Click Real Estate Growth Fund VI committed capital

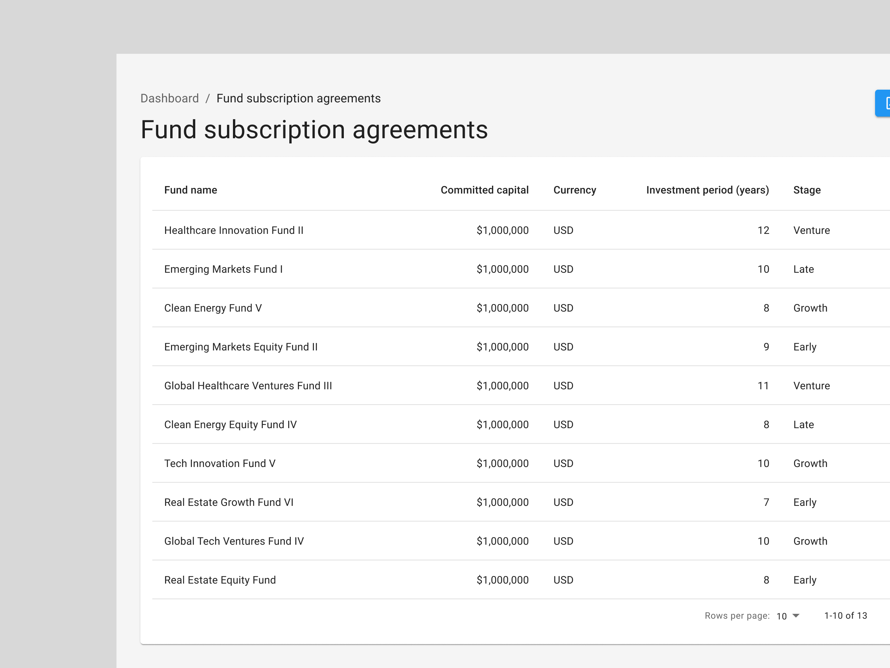click(502, 502)
